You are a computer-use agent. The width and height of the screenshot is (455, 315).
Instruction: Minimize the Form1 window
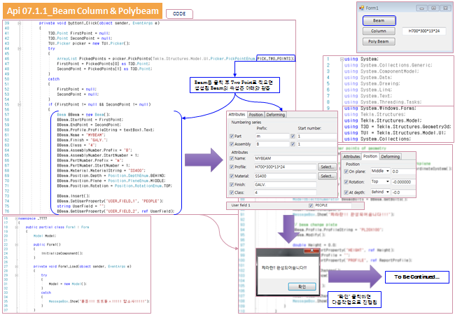423,8
